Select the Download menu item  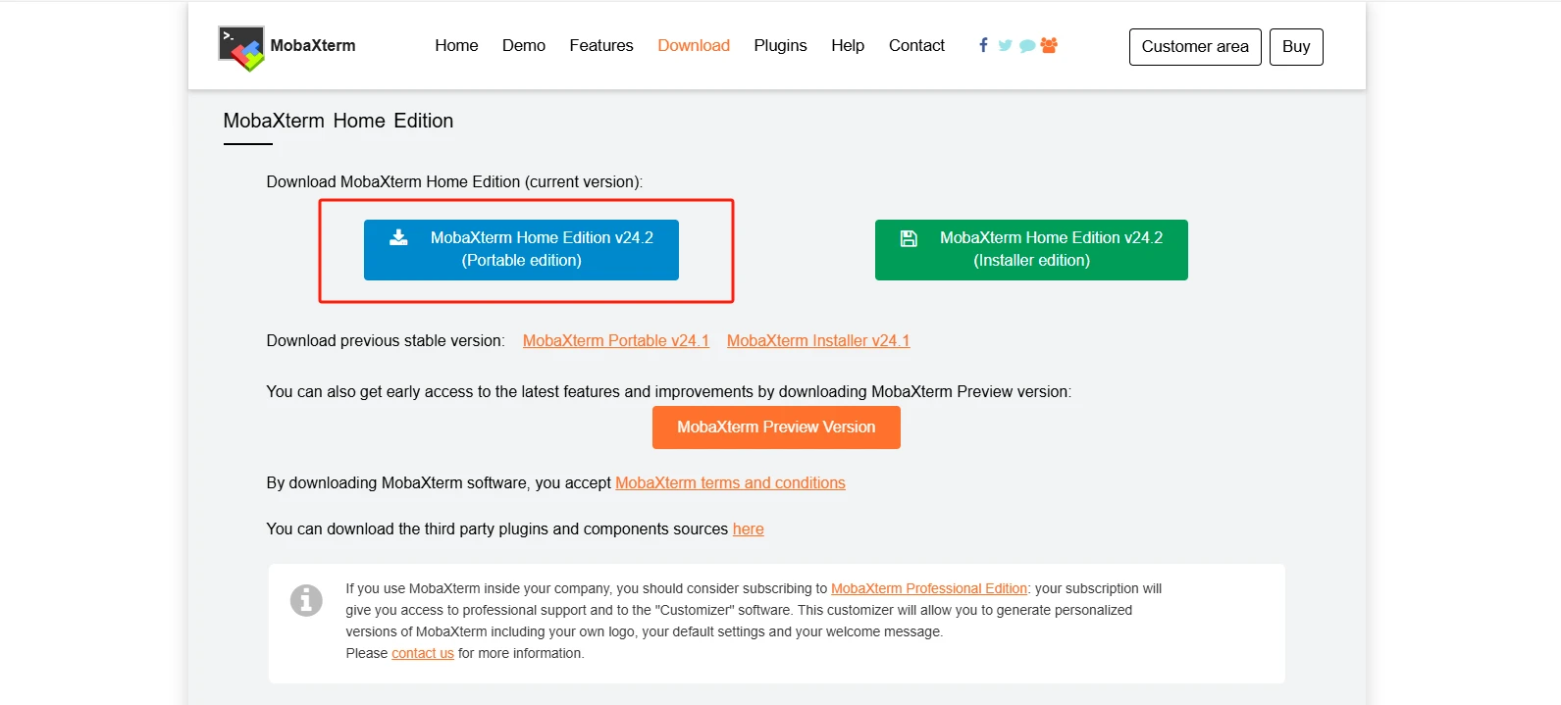pos(694,45)
